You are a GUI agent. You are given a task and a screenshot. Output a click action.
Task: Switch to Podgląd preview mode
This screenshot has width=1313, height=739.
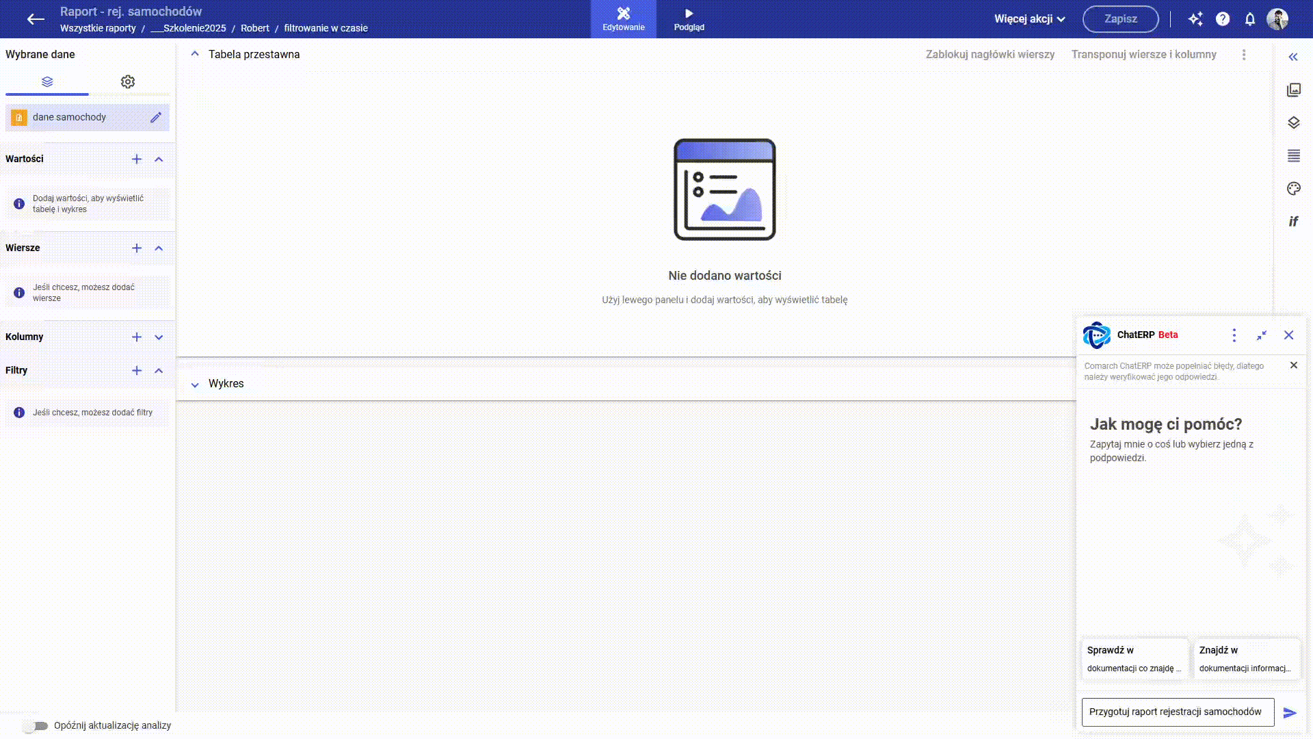click(x=689, y=19)
